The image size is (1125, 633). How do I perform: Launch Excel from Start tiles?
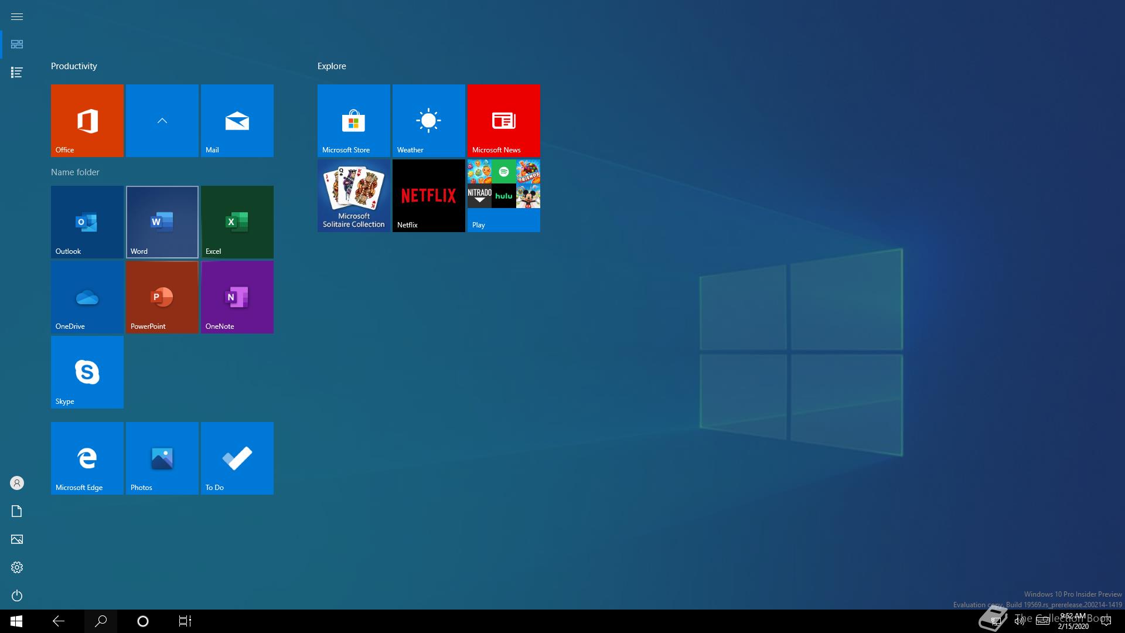pos(237,222)
